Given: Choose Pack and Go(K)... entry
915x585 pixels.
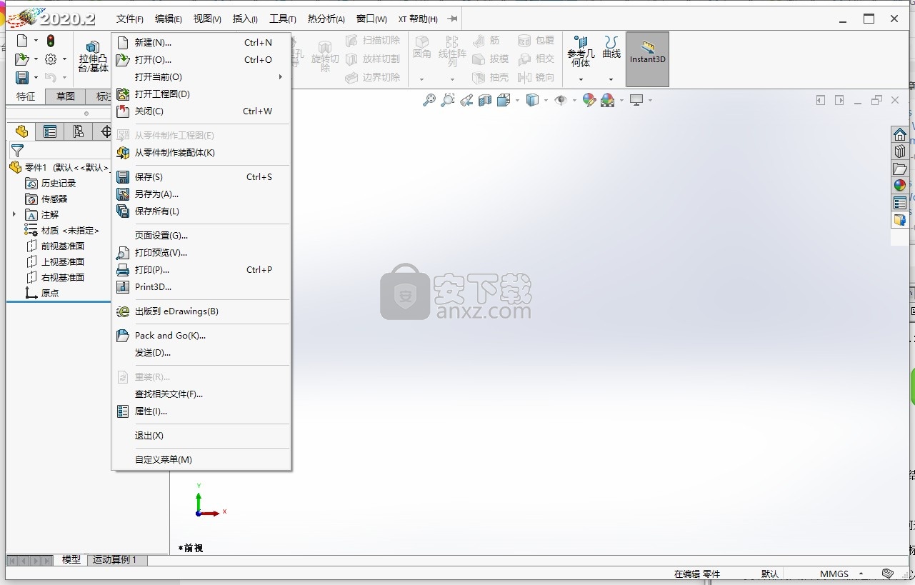Looking at the screenshot, I should coord(201,336).
